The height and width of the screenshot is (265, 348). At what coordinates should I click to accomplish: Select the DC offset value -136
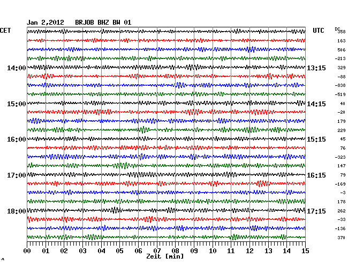point(340,229)
